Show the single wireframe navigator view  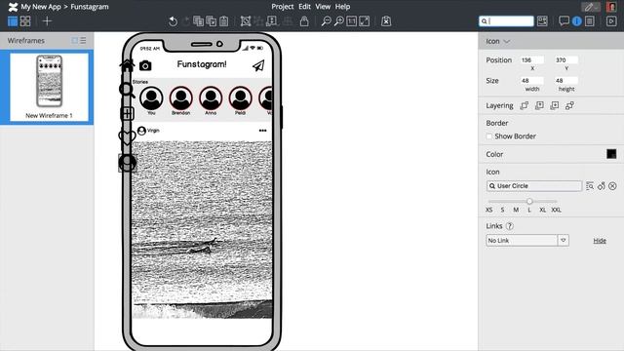pyautogui.click(x=13, y=21)
